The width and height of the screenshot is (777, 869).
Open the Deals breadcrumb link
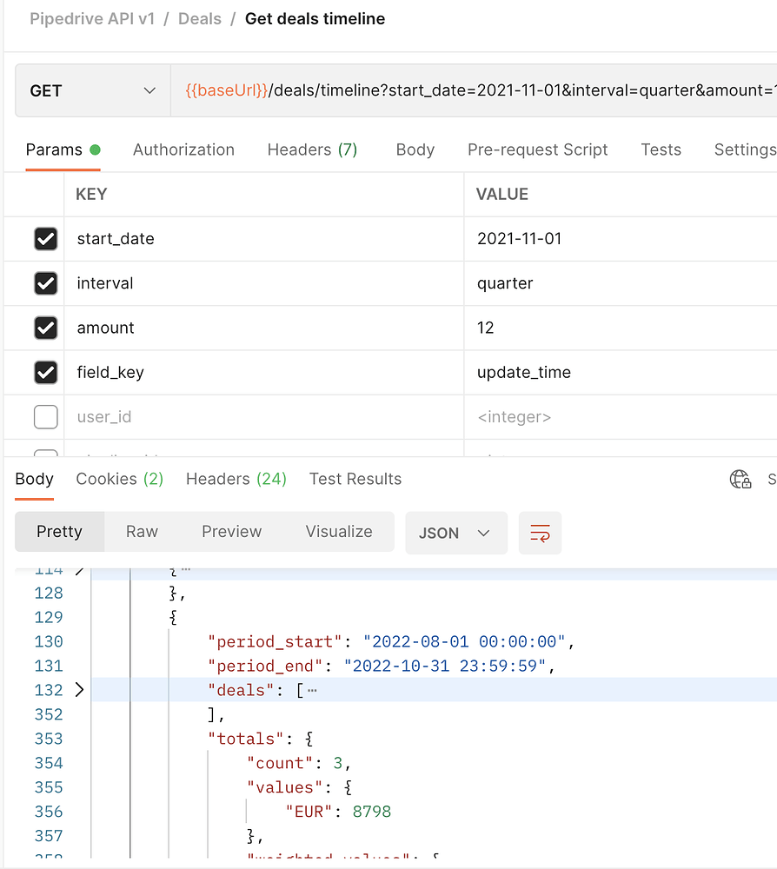200,18
